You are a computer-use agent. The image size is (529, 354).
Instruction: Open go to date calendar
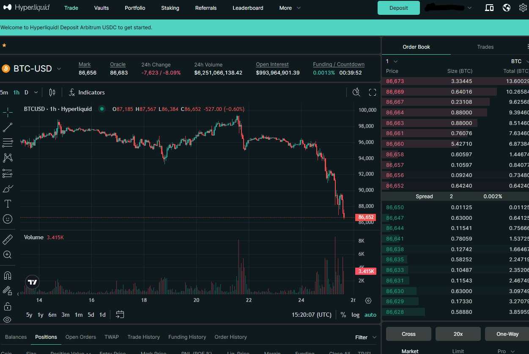click(120, 315)
